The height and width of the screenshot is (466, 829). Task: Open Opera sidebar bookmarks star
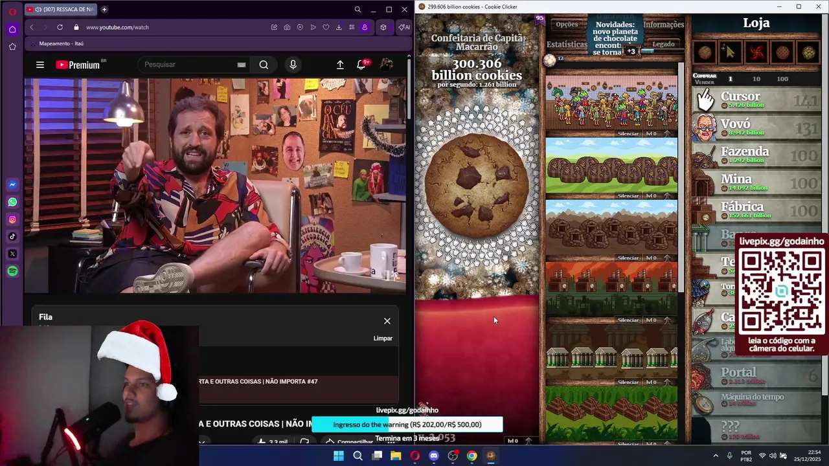[12, 47]
